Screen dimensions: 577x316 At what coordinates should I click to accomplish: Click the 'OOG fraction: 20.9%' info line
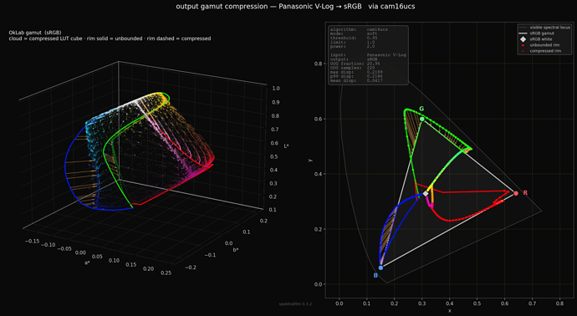[x=355, y=64]
